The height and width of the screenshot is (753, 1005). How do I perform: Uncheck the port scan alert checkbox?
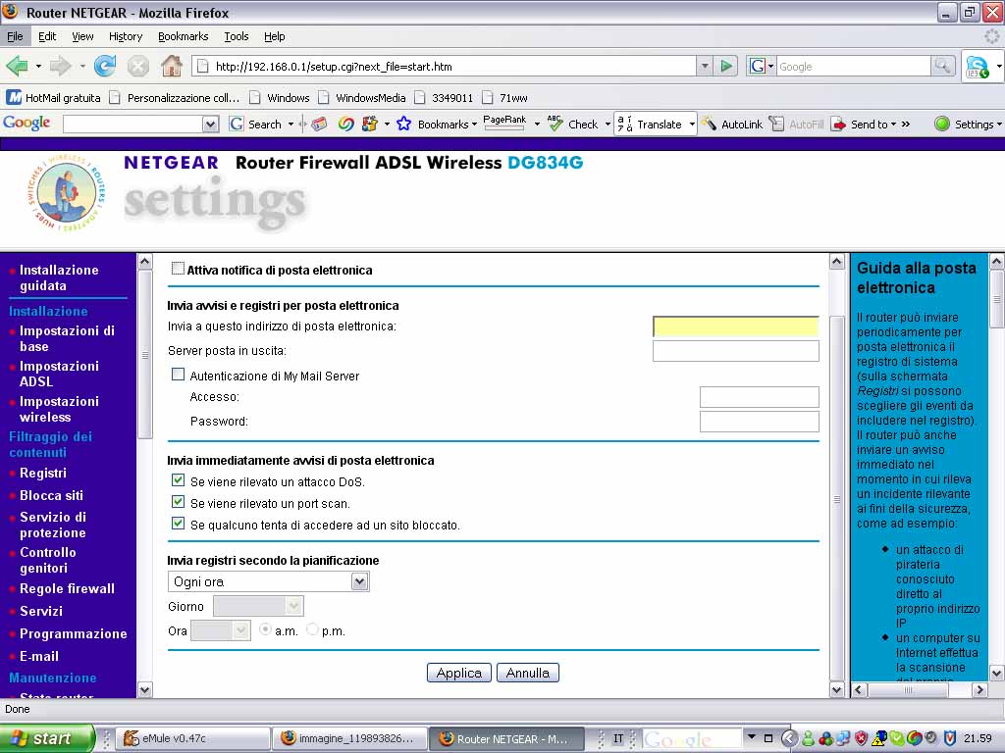179,502
